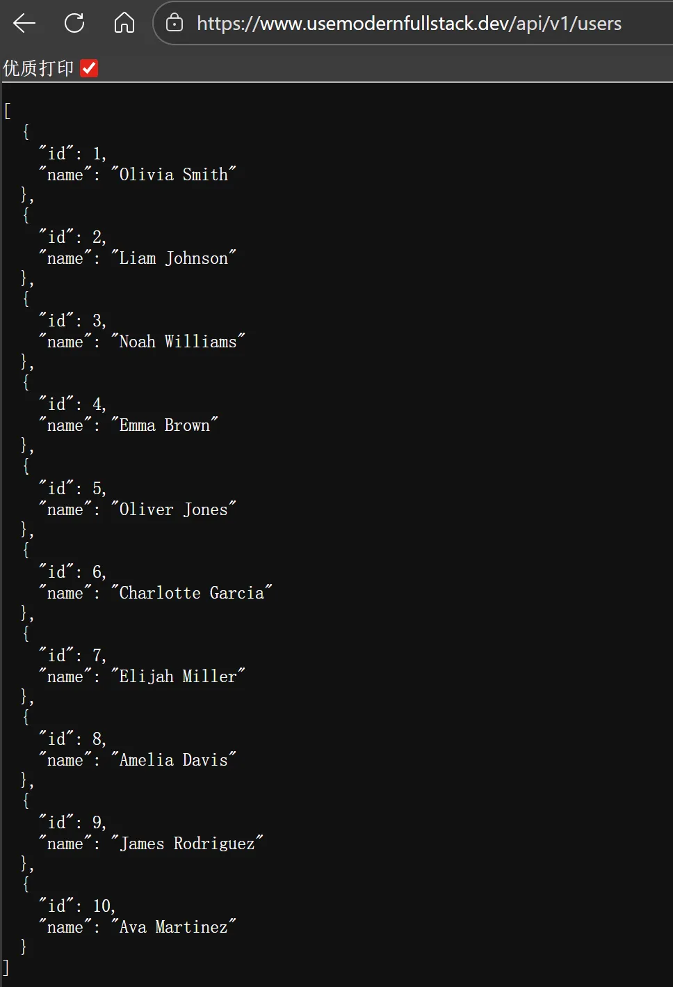Click the name "Oliver Jones"
Screen dimensions: 673x987
click(173, 509)
